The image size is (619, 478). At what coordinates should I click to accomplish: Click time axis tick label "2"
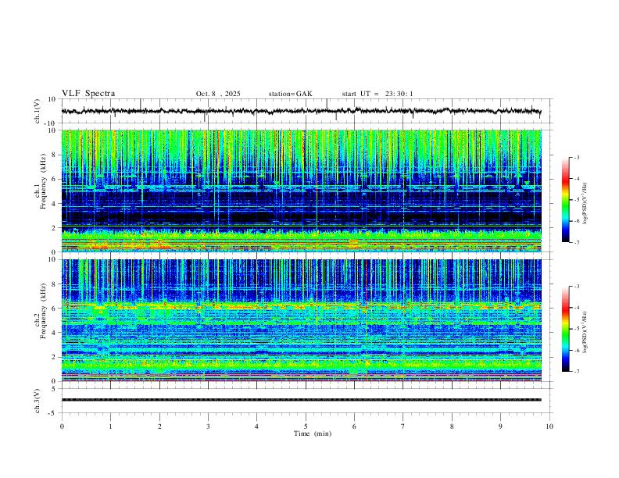pyautogui.click(x=159, y=426)
